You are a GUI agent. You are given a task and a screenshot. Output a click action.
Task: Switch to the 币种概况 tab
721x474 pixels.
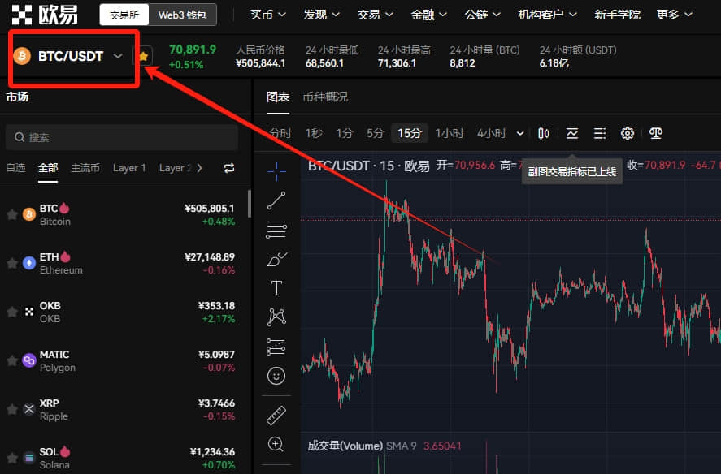pos(325,97)
